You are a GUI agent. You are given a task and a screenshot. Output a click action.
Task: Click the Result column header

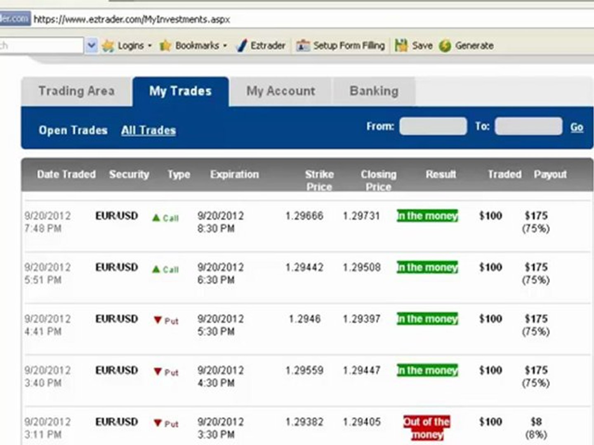(x=441, y=174)
